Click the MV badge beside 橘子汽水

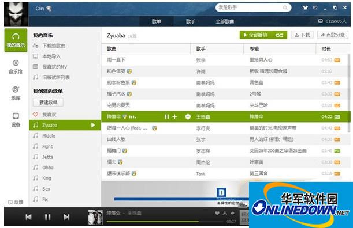click(x=129, y=94)
